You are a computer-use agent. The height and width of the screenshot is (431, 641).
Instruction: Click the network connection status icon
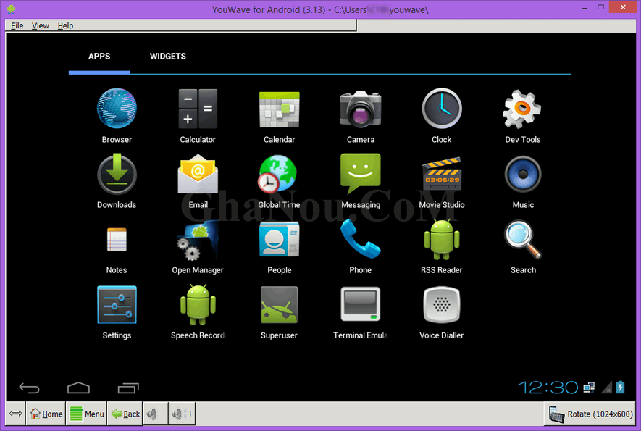[589, 388]
